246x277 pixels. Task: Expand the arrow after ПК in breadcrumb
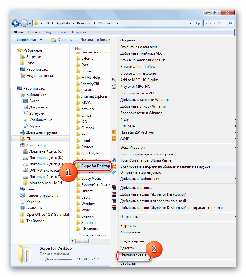53,23
